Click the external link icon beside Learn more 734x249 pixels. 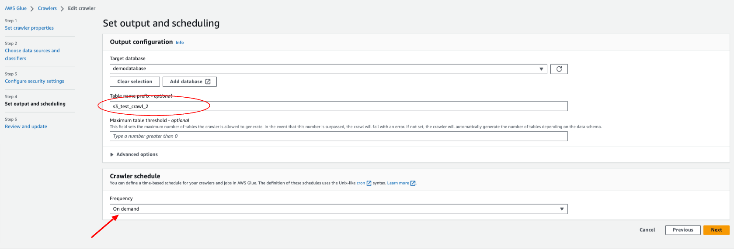tap(413, 183)
